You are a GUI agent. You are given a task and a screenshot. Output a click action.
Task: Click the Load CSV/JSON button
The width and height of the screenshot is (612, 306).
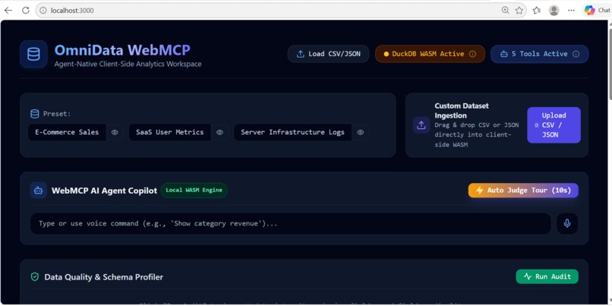pos(328,54)
